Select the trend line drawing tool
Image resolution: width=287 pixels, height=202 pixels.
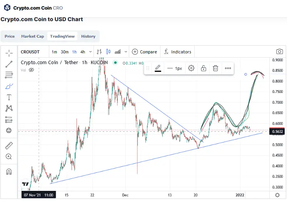(x=9, y=64)
